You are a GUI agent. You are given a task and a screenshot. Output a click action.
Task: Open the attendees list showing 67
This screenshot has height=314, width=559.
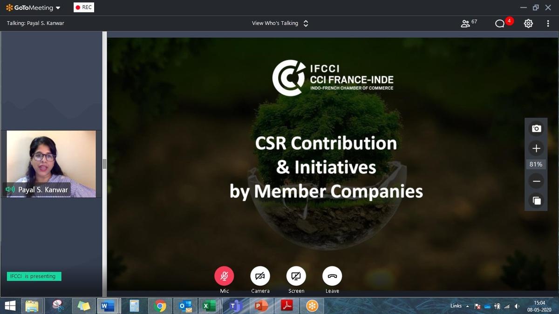tap(468, 23)
